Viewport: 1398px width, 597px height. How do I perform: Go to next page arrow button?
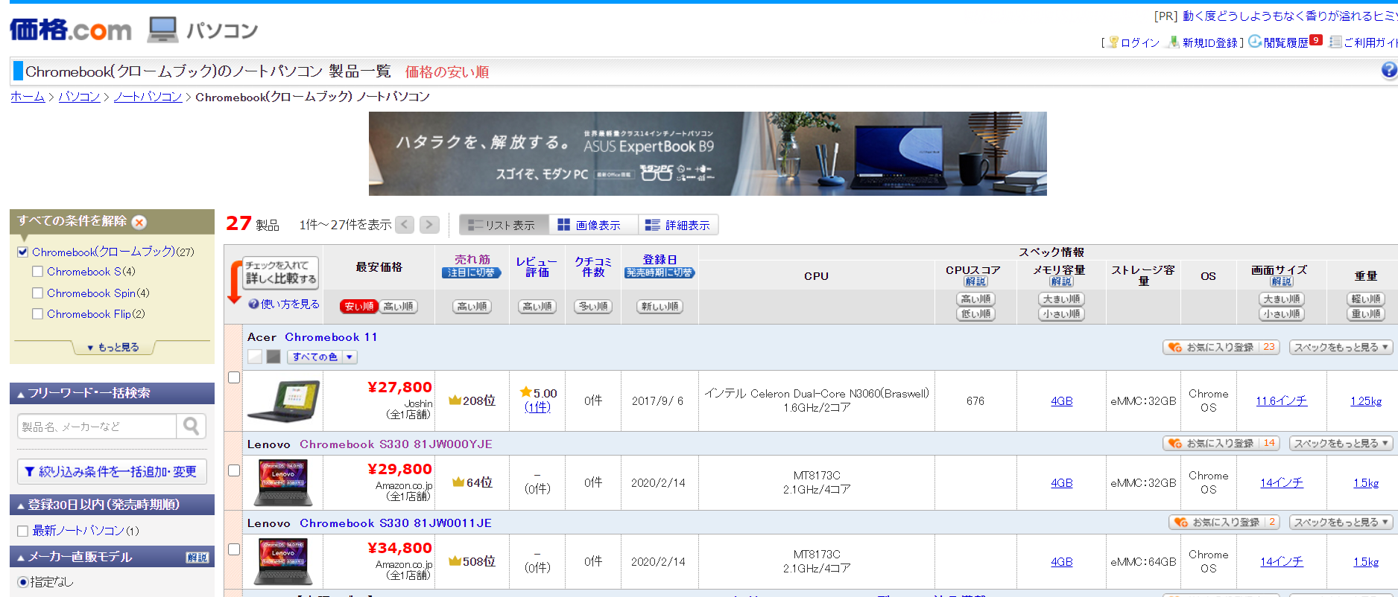pyautogui.click(x=429, y=225)
